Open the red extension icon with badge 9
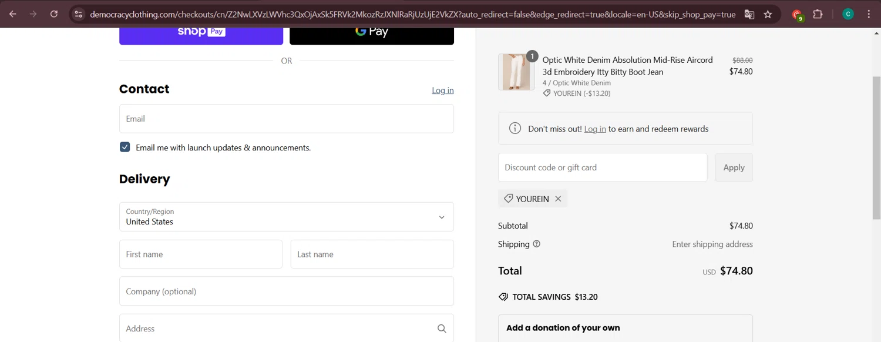Screen dimensions: 881x342 tap(798, 15)
